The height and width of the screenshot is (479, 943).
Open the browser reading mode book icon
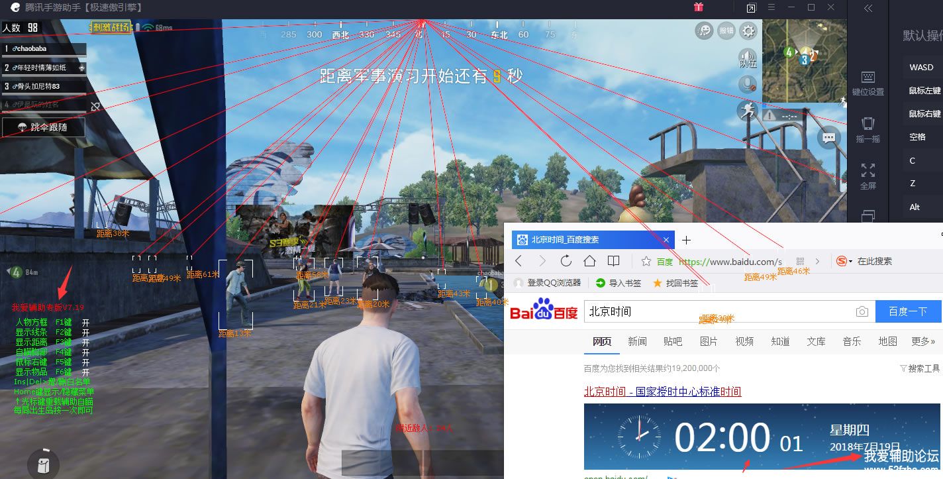(614, 261)
